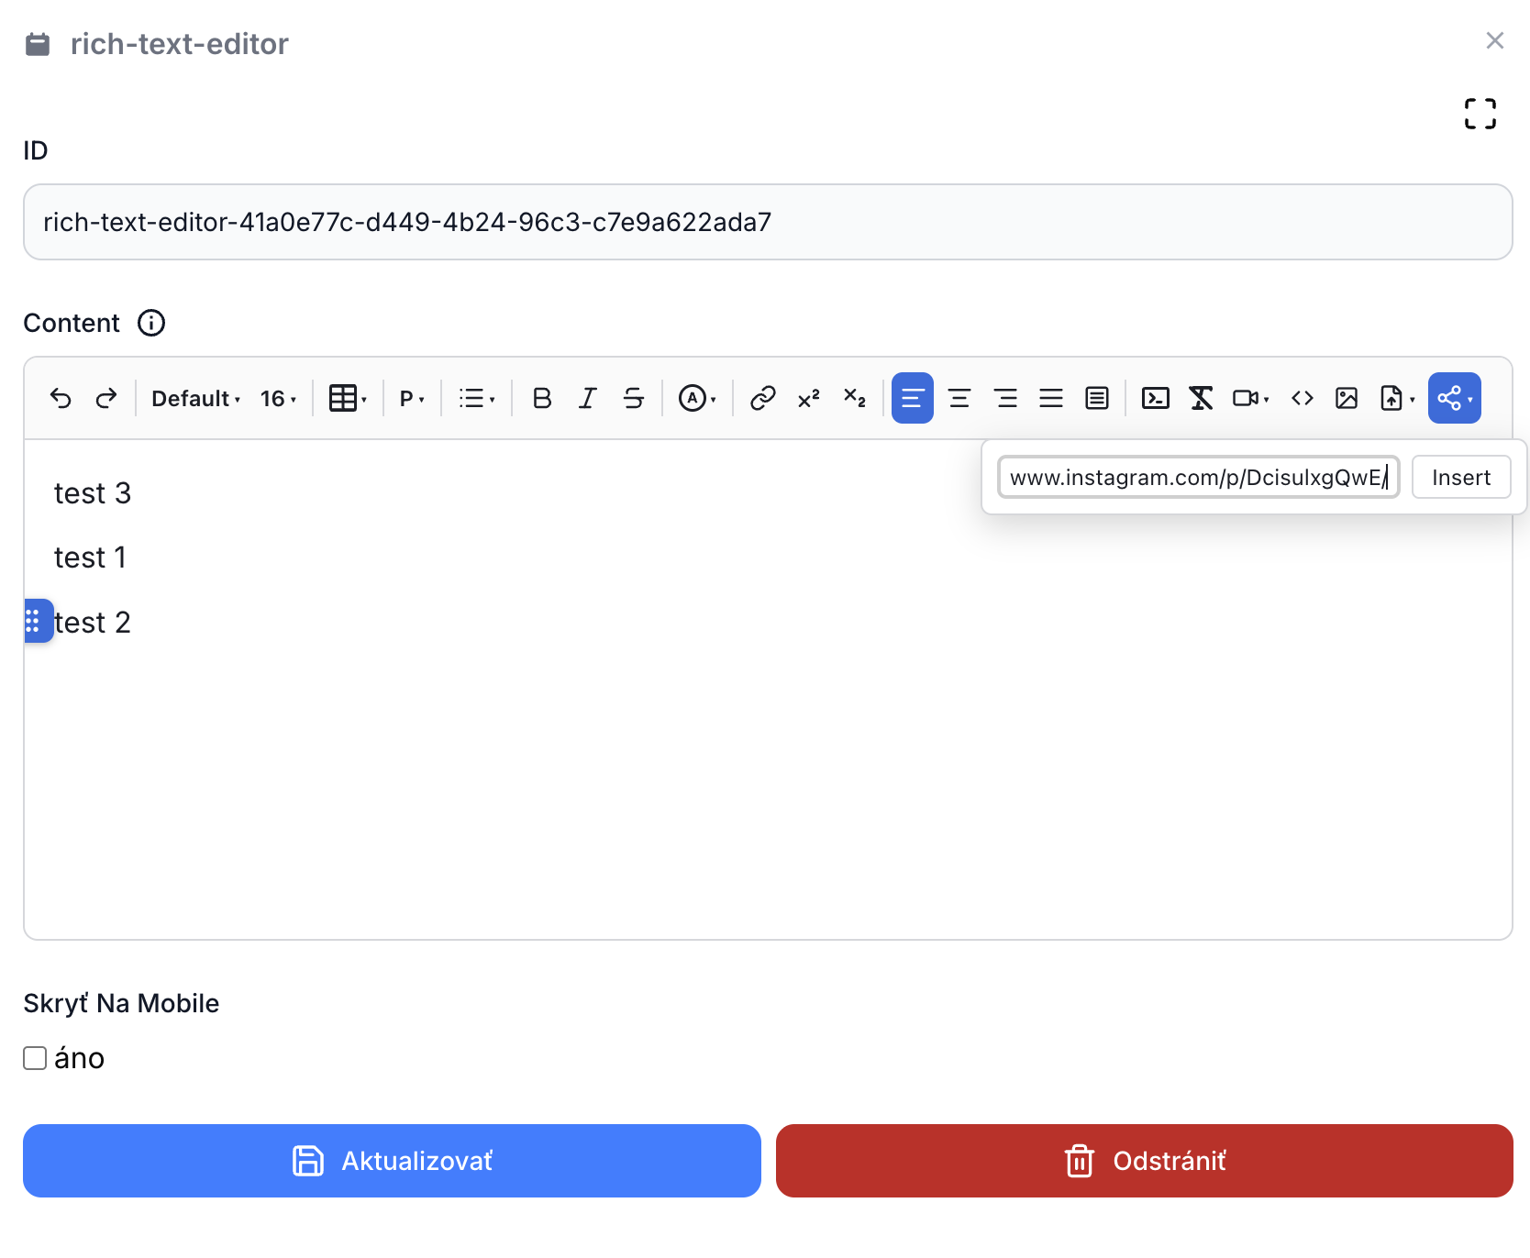Click the Aktualizovať button
This screenshot has height=1258, width=1530.
pos(392,1161)
